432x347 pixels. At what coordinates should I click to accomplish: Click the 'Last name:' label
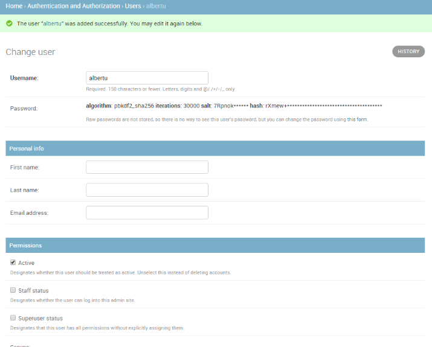(25, 190)
